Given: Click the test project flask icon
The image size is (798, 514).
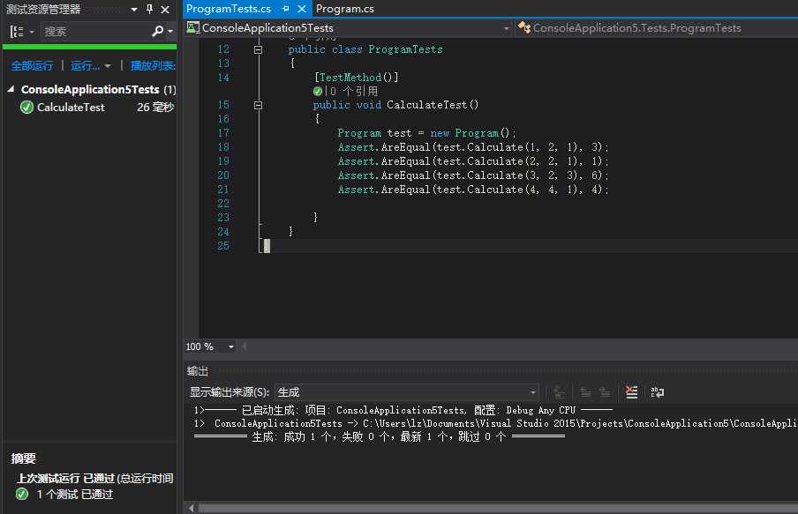Looking at the screenshot, I should click(x=193, y=27).
